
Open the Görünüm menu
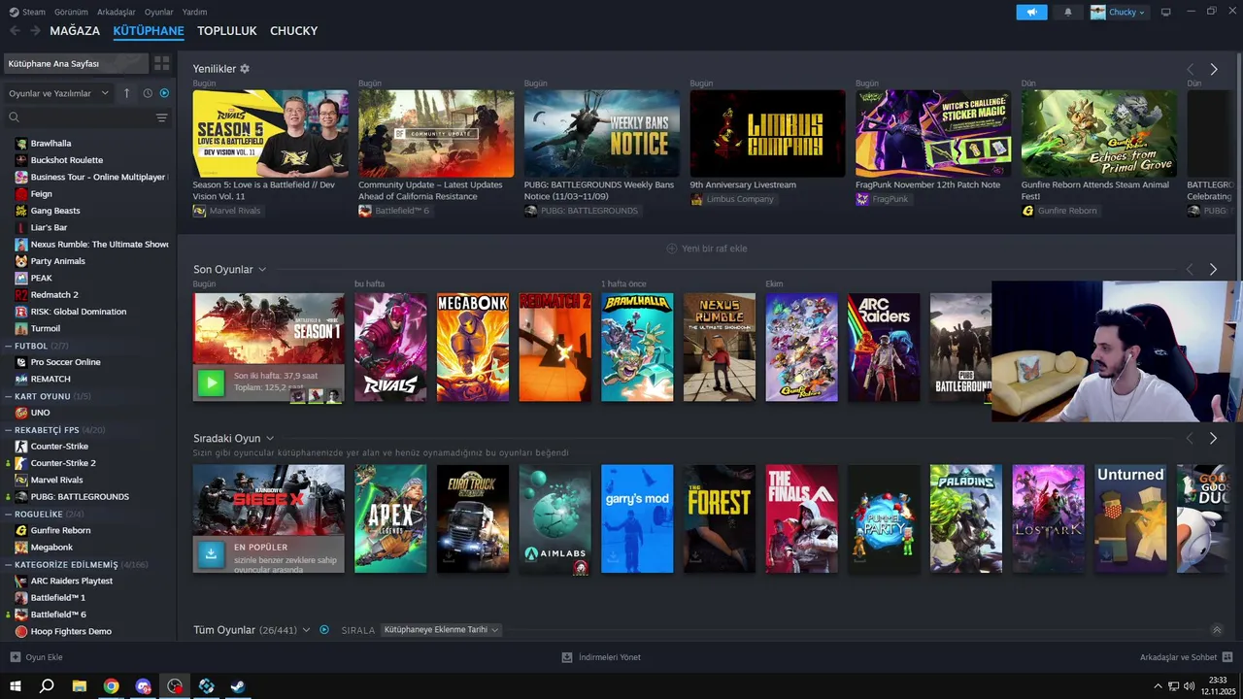(x=71, y=12)
